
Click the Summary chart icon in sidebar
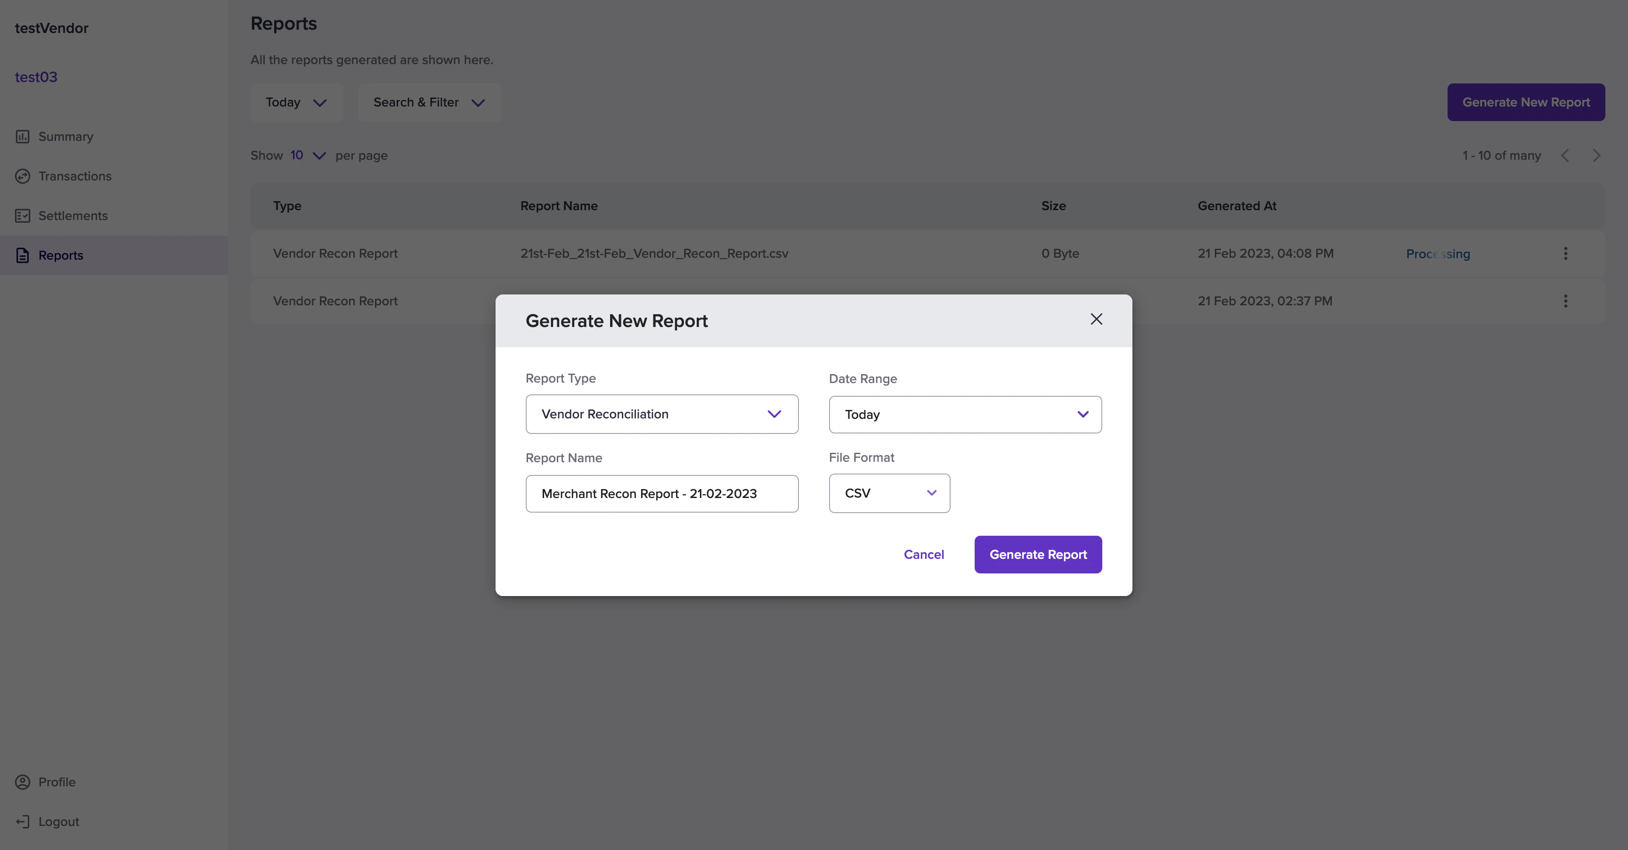click(x=23, y=137)
